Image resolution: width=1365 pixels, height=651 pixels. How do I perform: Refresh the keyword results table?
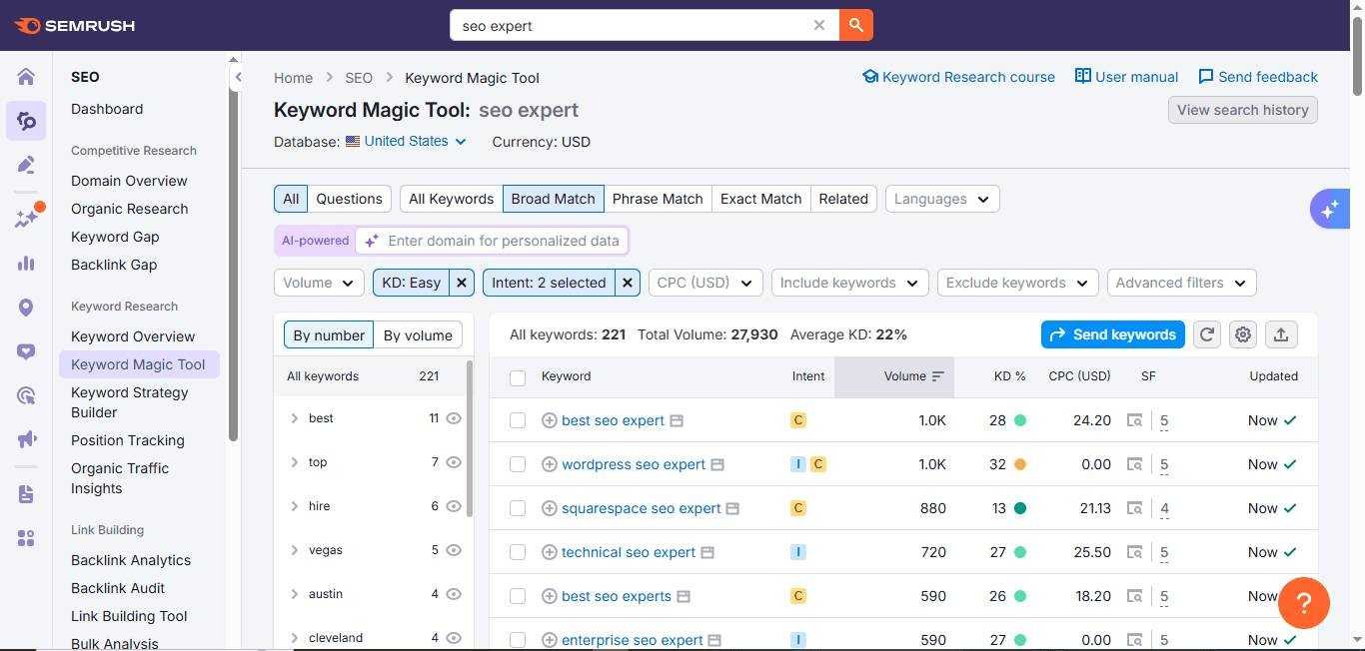click(x=1206, y=334)
